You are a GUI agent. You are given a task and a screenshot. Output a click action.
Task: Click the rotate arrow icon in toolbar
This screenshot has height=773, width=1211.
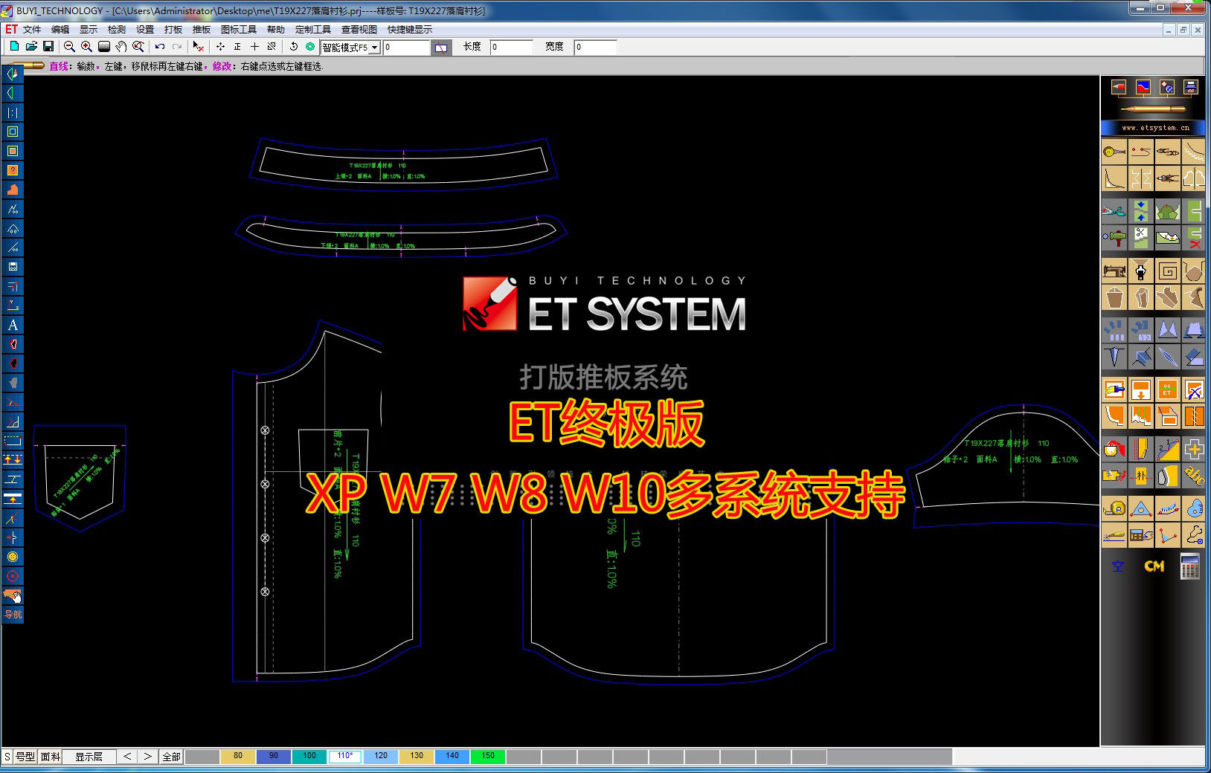click(x=294, y=47)
